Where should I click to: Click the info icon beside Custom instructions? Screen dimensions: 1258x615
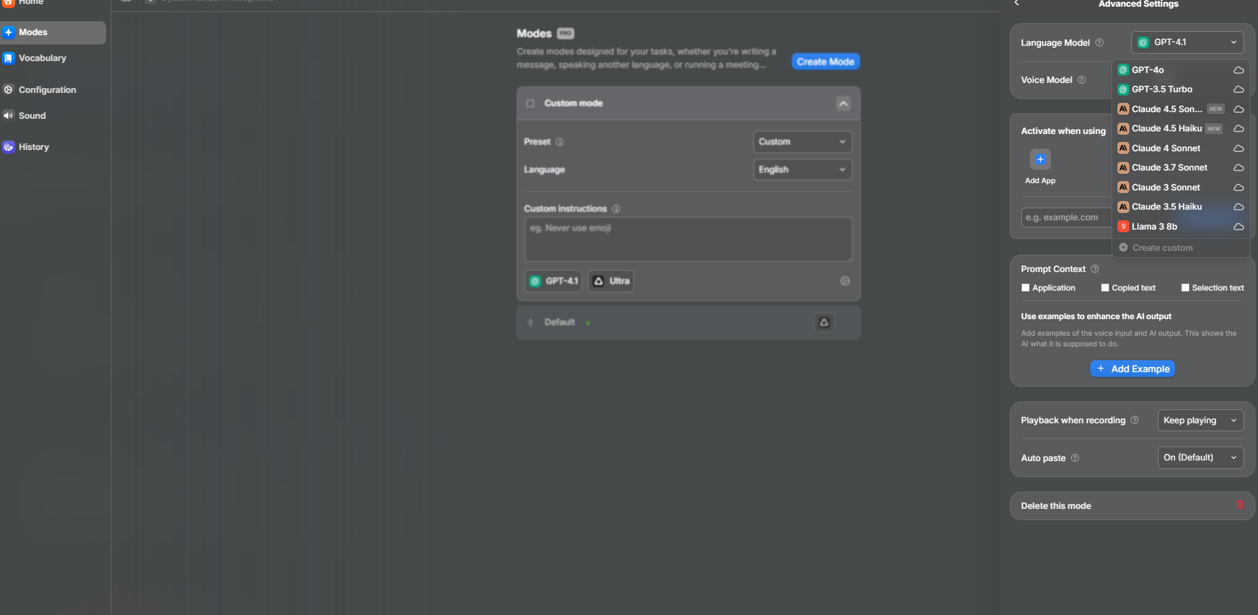(x=616, y=209)
